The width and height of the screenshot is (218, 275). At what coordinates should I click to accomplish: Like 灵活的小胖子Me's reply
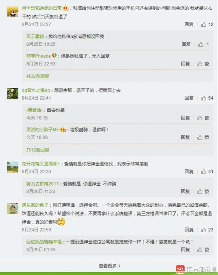pyautogui.click(x=203, y=137)
